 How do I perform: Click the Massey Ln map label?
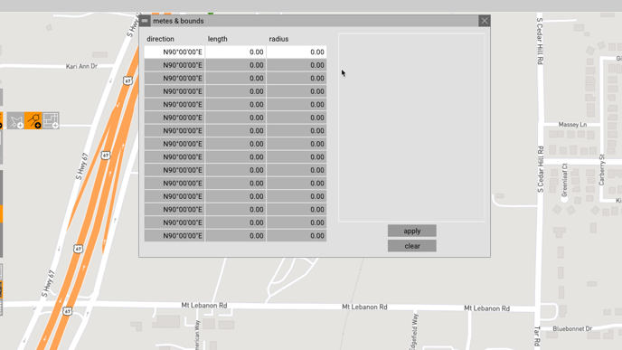point(572,125)
